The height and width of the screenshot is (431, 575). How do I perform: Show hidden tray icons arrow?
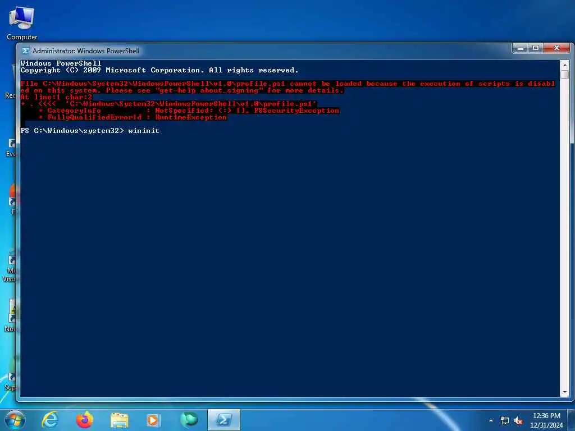(491, 421)
